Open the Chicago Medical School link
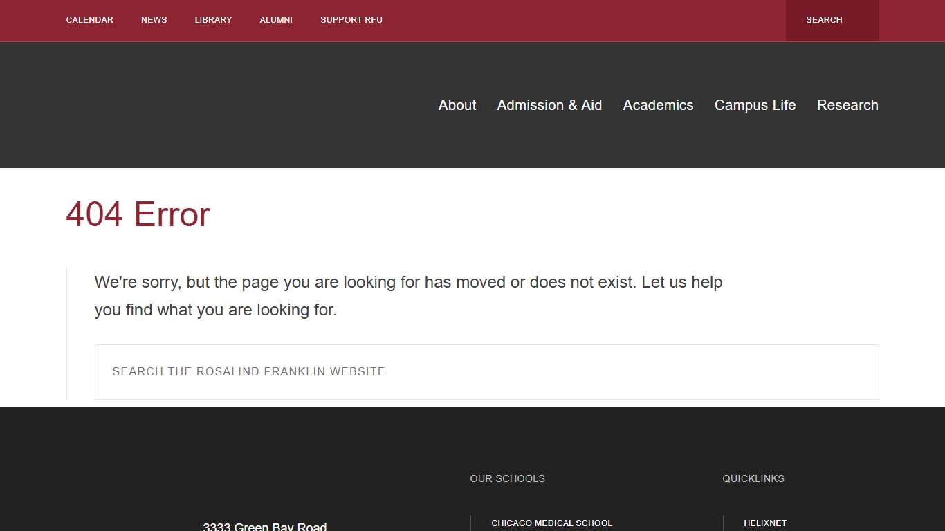Image resolution: width=945 pixels, height=531 pixels. point(551,523)
